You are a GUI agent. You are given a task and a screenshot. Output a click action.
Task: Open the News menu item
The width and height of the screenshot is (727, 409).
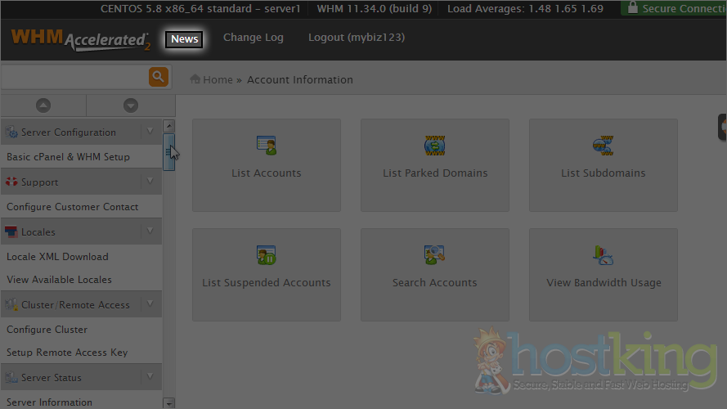coord(184,38)
